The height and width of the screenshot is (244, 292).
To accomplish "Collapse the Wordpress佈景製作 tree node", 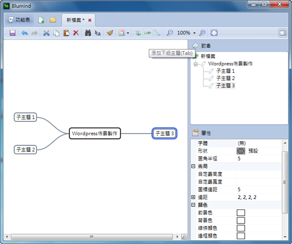I will (196, 64).
